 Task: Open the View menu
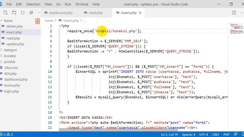point(48,4)
